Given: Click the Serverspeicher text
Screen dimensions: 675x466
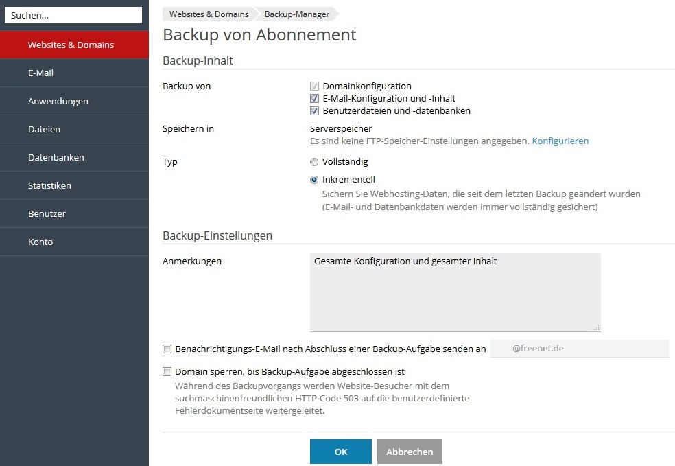Looking at the screenshot, I should pos(340,129).
